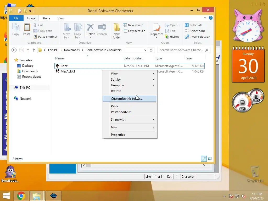
Task: Click Select none in the ribbon
Action: point(195,31)
